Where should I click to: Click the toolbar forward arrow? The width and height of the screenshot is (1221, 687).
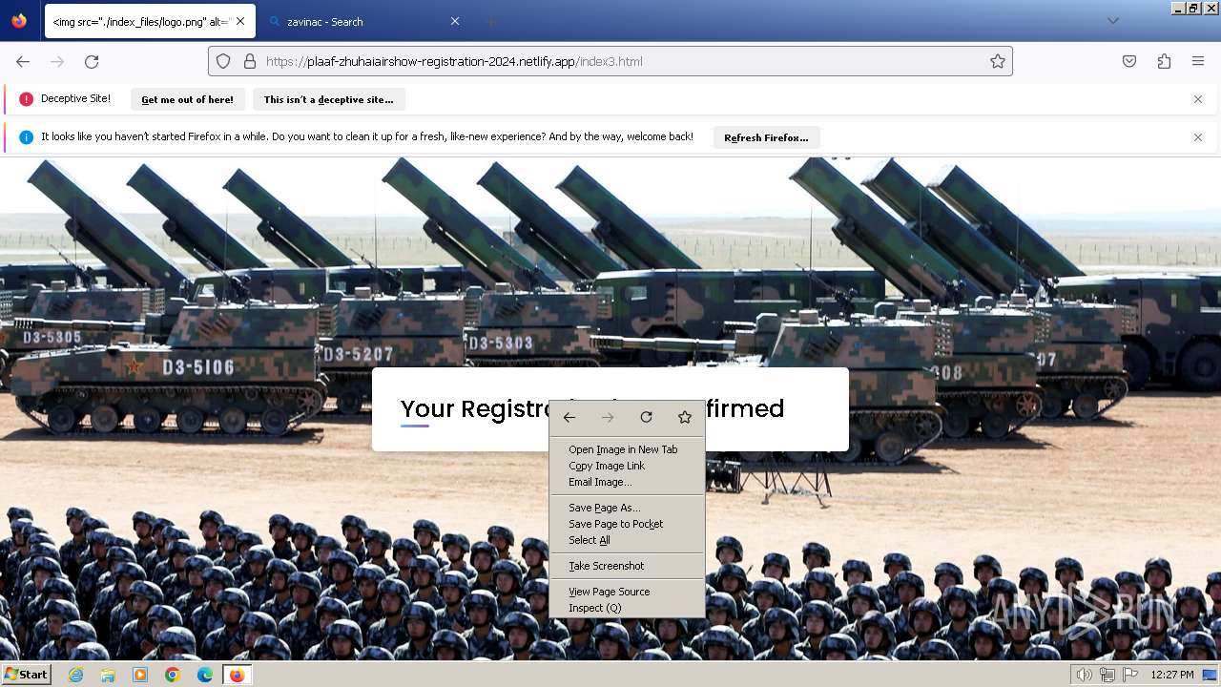pyautogui.click(x=57, y=61)
